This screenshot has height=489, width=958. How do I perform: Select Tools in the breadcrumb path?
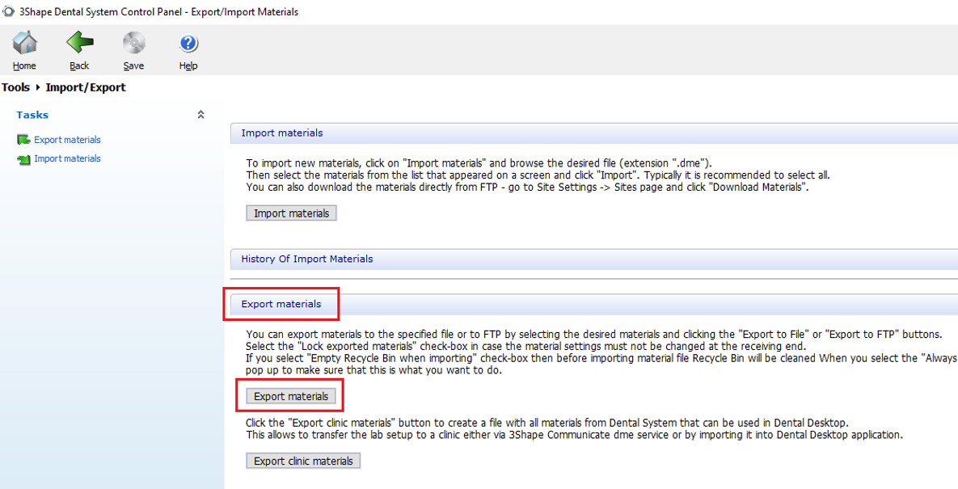point(15,87)
